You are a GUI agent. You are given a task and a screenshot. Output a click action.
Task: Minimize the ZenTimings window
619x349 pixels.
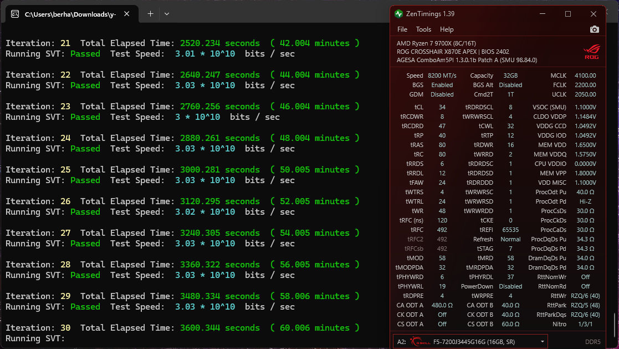543,14
